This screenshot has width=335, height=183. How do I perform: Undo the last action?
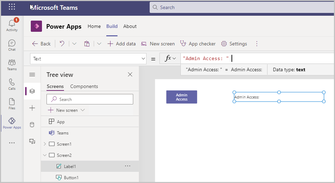click(62, 44)
